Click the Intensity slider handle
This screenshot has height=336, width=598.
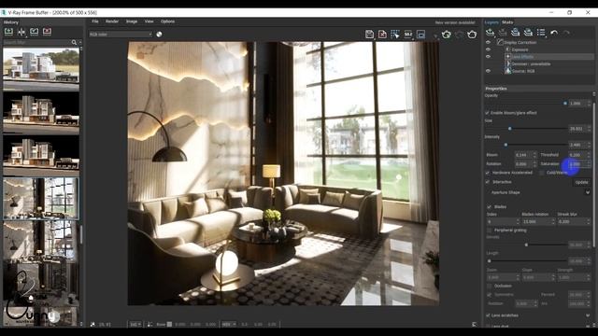pyautogui.click(x=505, y=145)
